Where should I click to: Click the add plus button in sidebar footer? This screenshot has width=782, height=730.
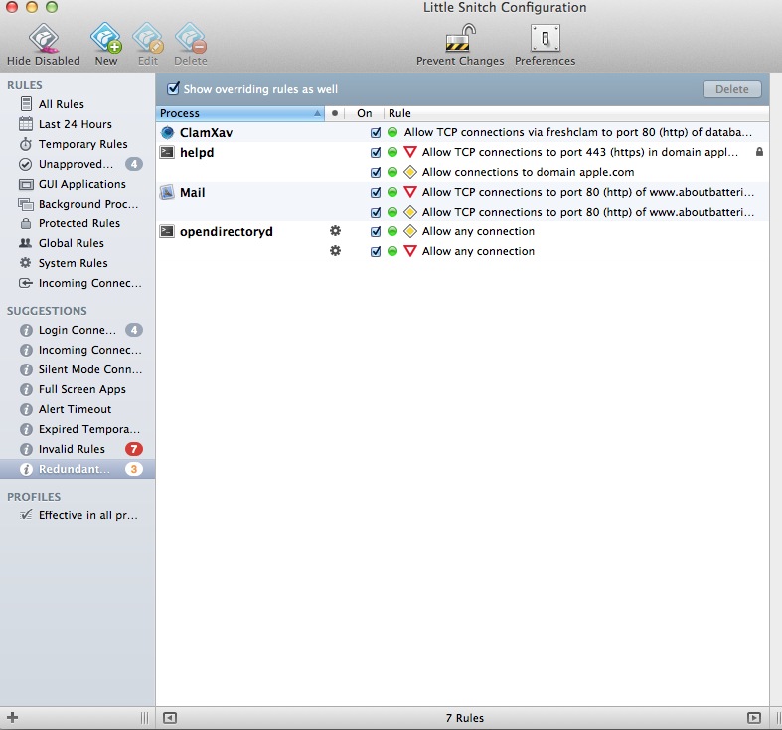tap(12, 717)
